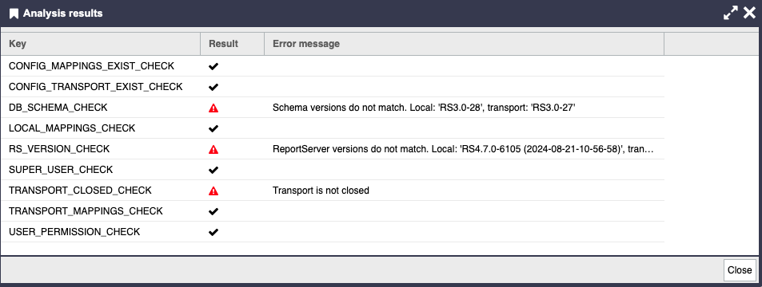
Task: Click the checkmark for TRANSPORT_MAPPINGS_CHECK
Action: tap(213, 211)
